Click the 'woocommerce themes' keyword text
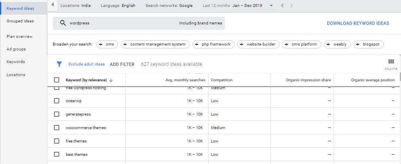Viewport: 401px width, 164px height. pyautogui.click(x=86, y=128)
